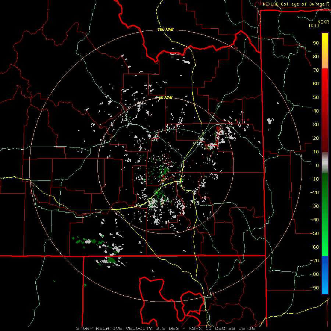Click the 50 value on velocity scale
The image size is (331, 331).
coord(316,97)
